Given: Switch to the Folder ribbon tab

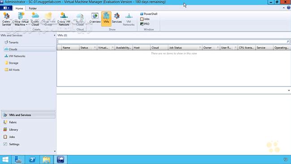Looking at the screenshot, I should [x=33, y=9].
